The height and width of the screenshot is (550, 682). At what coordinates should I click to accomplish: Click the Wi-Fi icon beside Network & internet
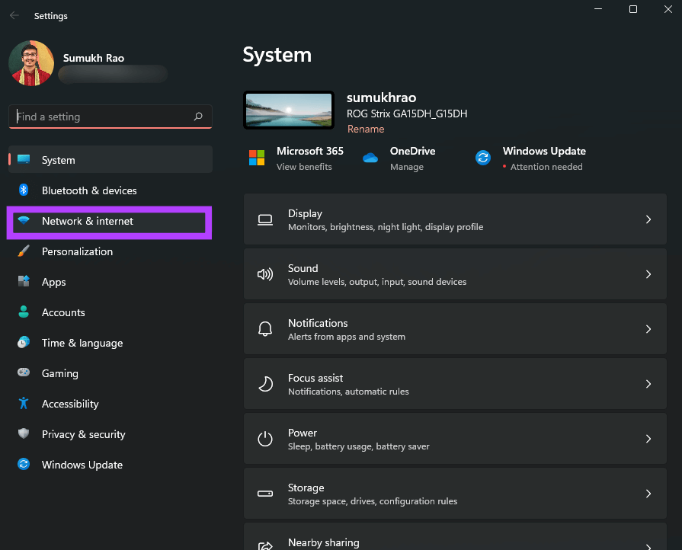point(24,220)
